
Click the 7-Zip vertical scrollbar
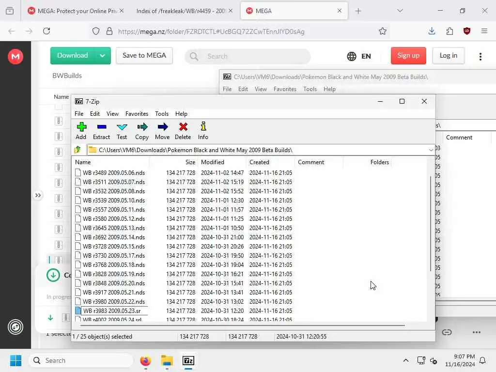[x=430, y=223]
